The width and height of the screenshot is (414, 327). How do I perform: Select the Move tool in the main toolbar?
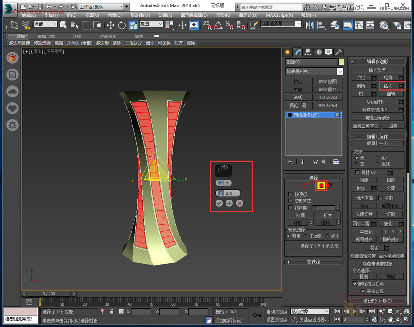pos(110,24)
